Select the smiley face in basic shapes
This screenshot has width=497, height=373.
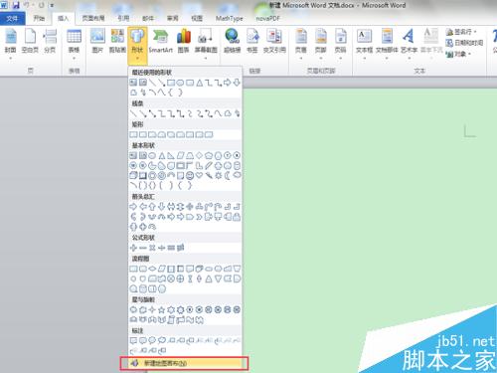[x=190, y=175]
